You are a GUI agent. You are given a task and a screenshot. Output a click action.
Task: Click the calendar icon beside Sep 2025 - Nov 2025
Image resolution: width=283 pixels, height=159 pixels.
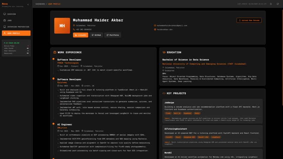point(58,86)
